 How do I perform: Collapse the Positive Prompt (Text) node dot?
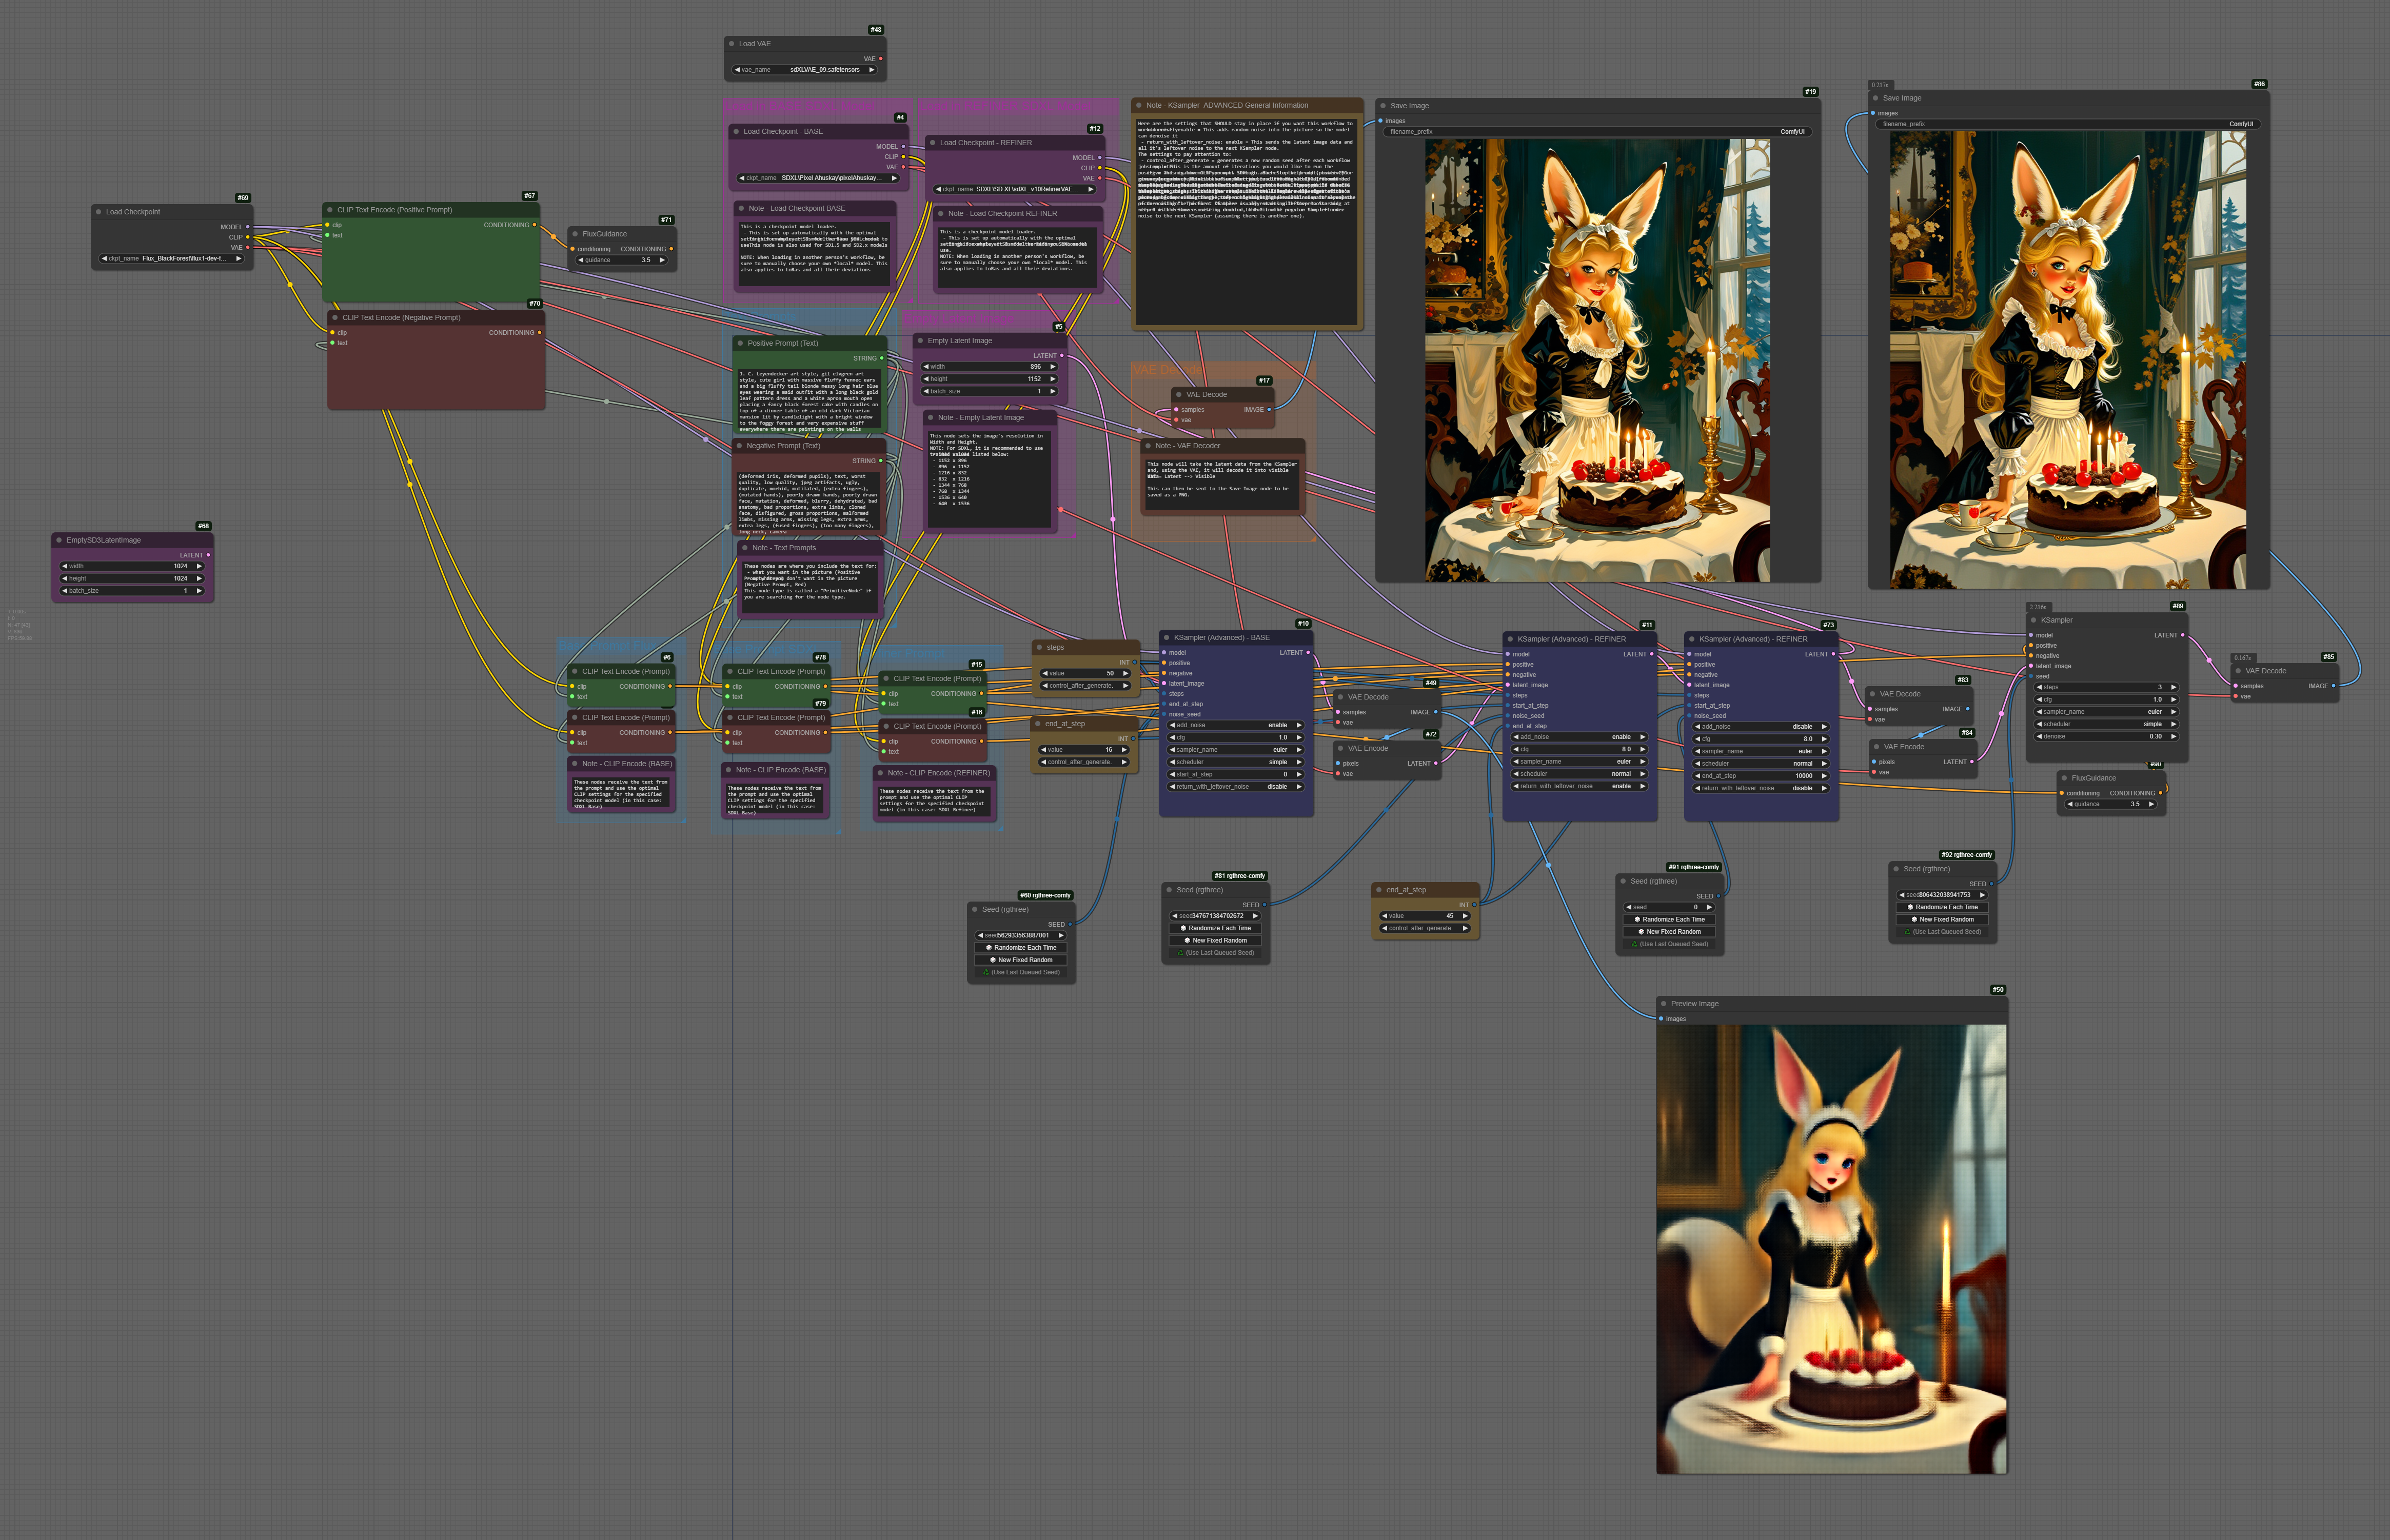[x=739, y=343]
